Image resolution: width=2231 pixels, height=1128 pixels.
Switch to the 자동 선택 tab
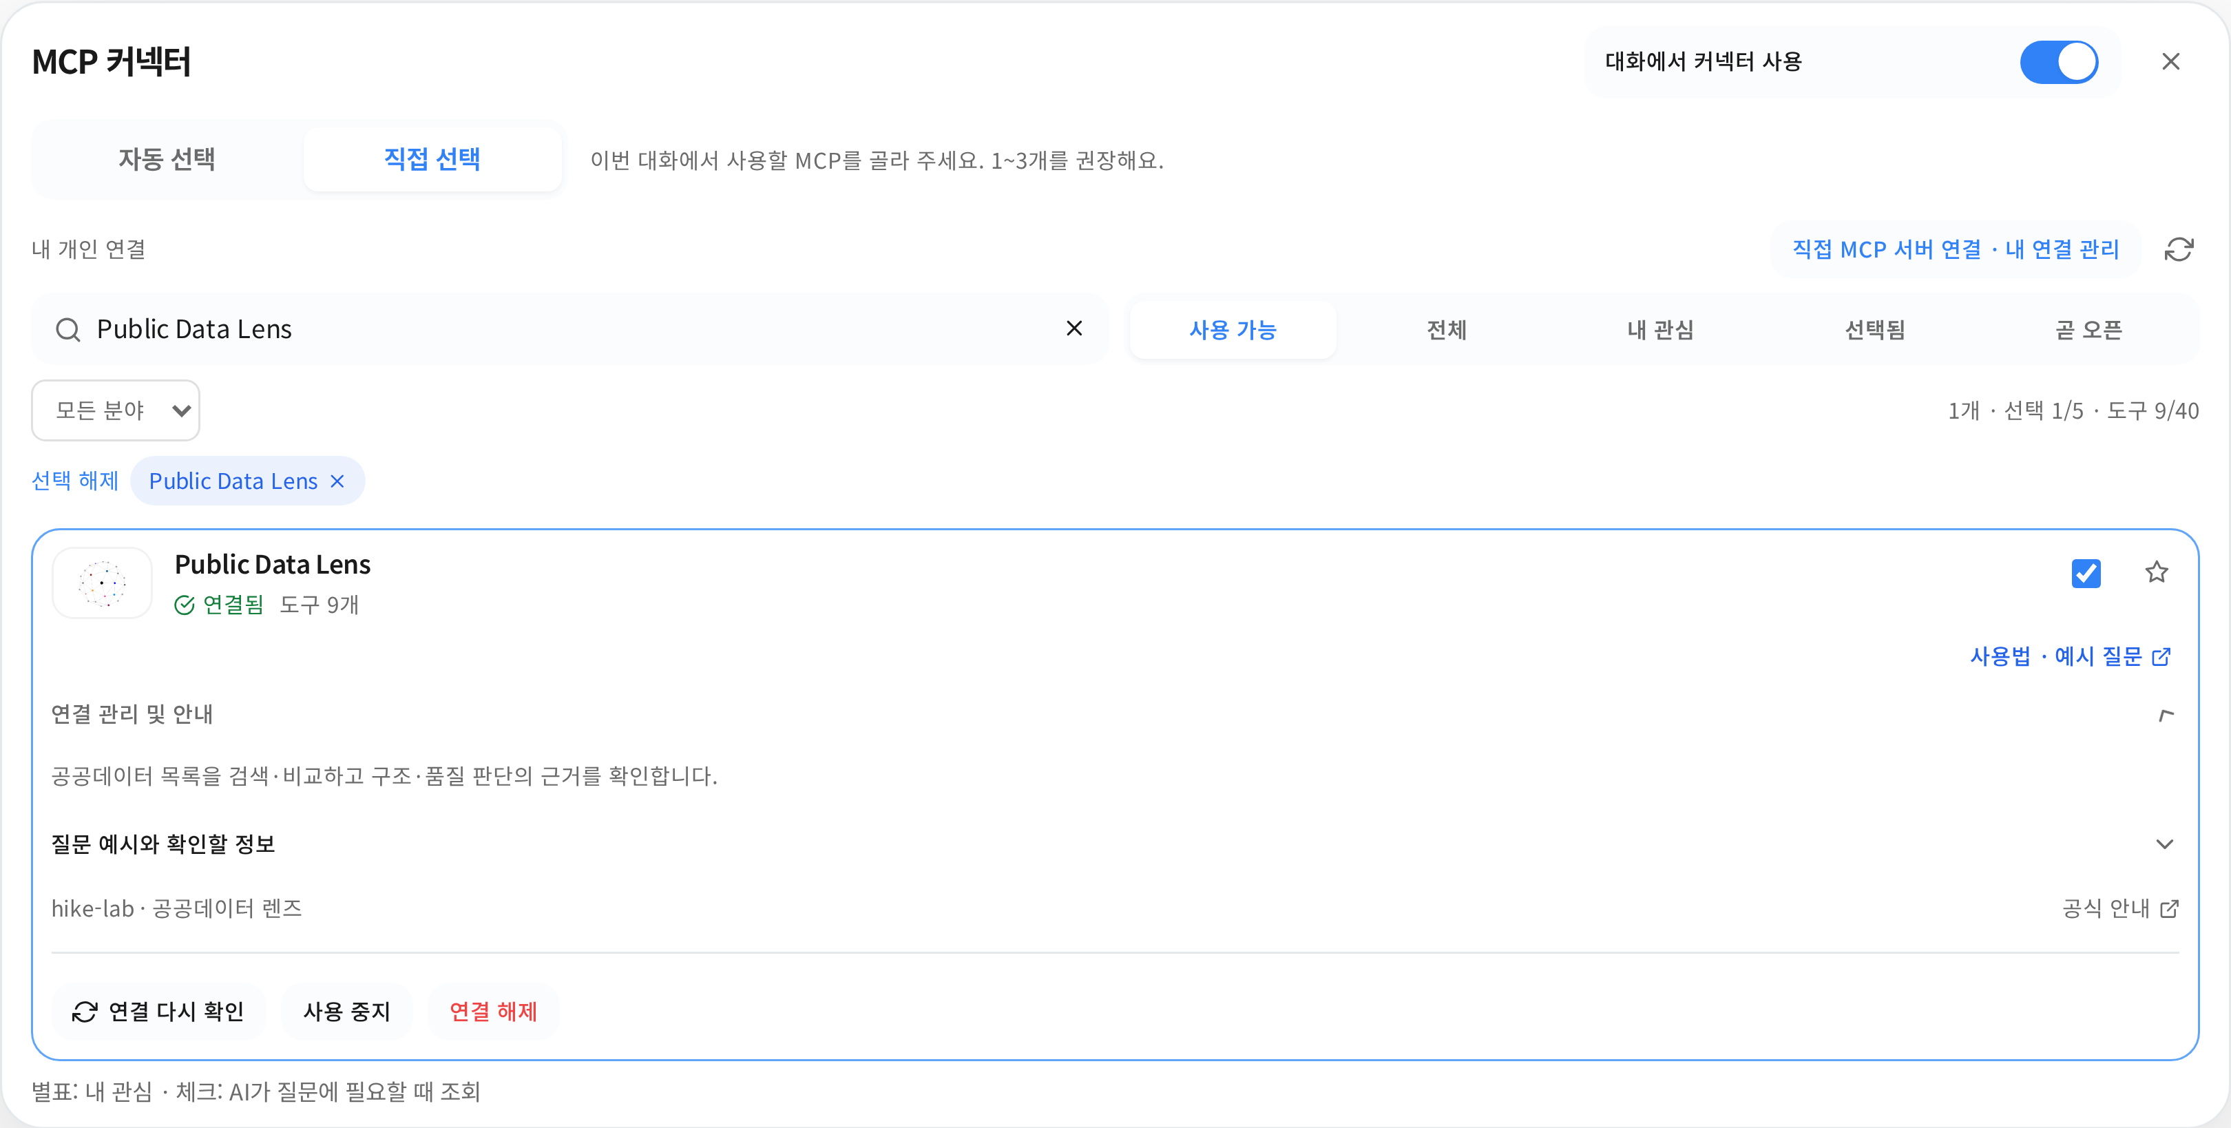[x=167, y=159]
